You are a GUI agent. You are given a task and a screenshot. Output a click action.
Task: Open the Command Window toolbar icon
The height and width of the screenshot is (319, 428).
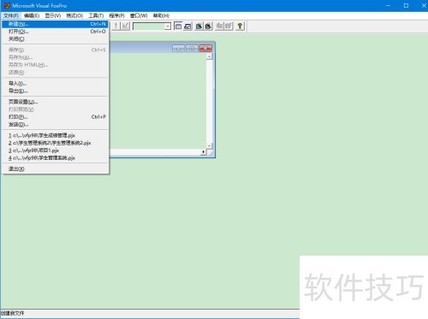(x=178, y=27)
